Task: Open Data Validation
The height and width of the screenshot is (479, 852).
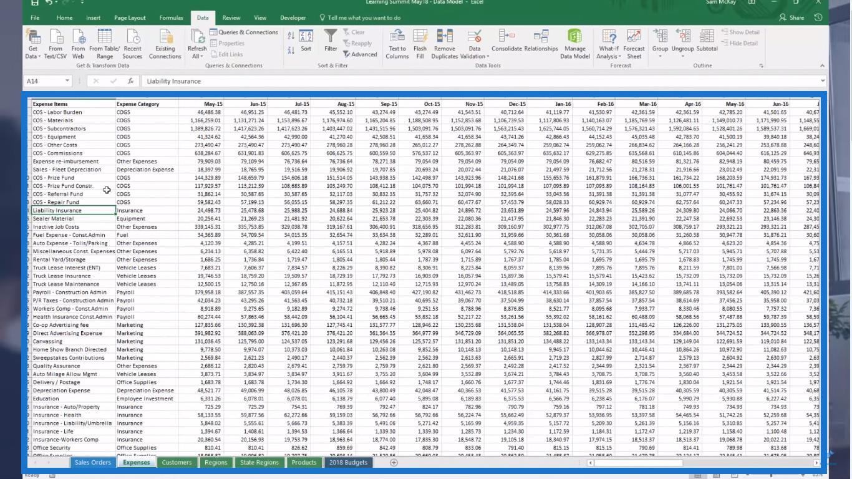Action: coord(475,44)
